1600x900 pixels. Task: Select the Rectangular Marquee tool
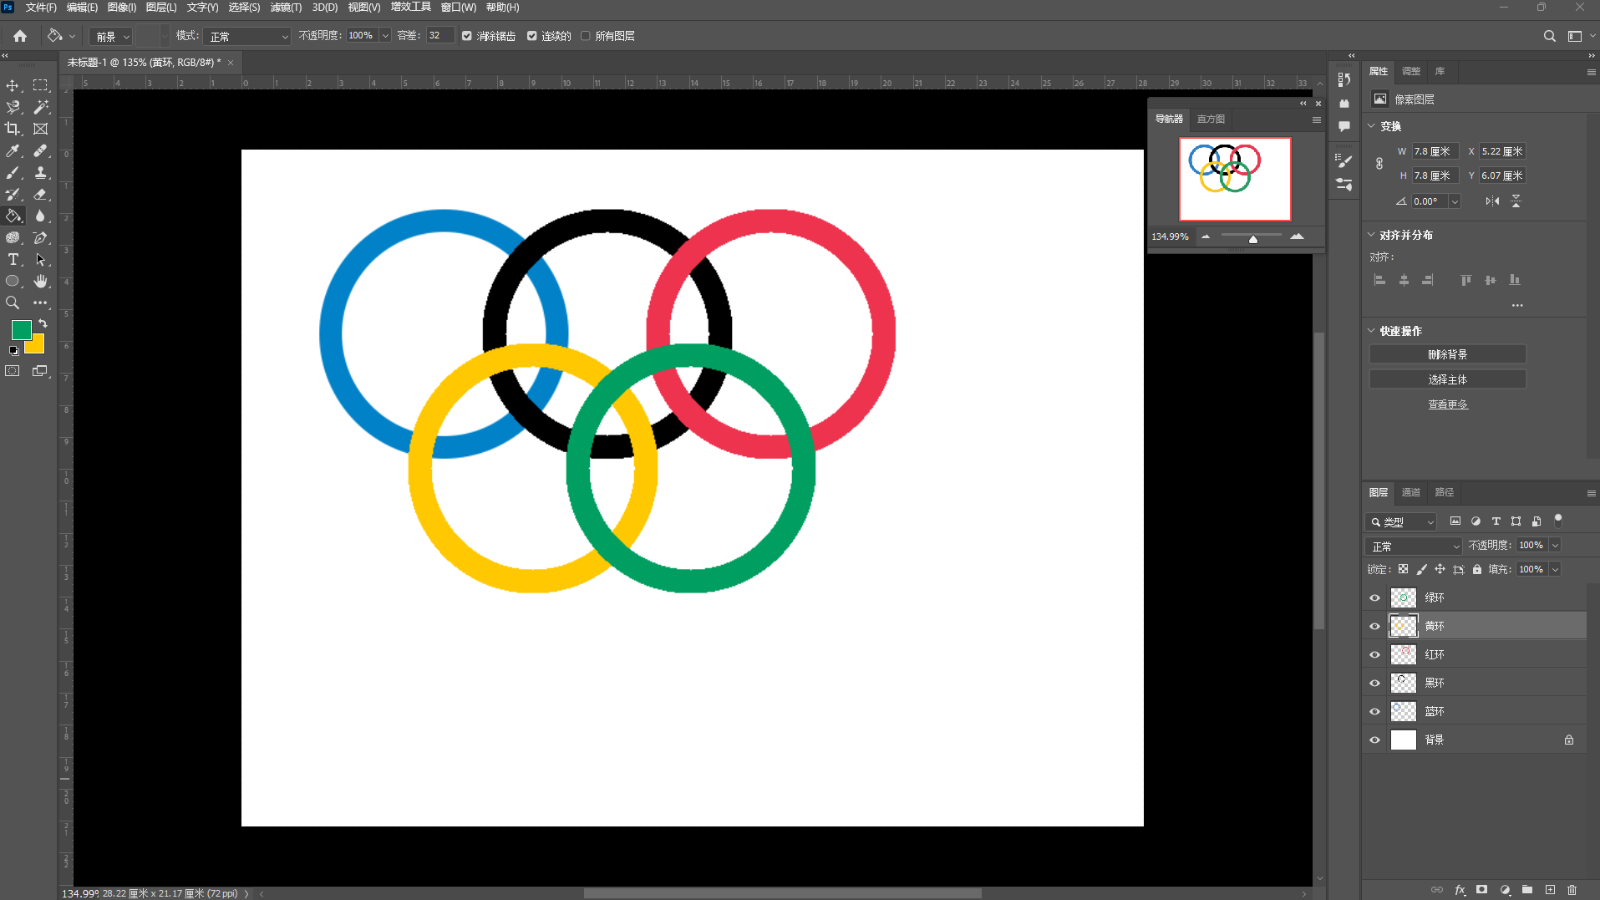pyautogui.click(x=40, y=85)
